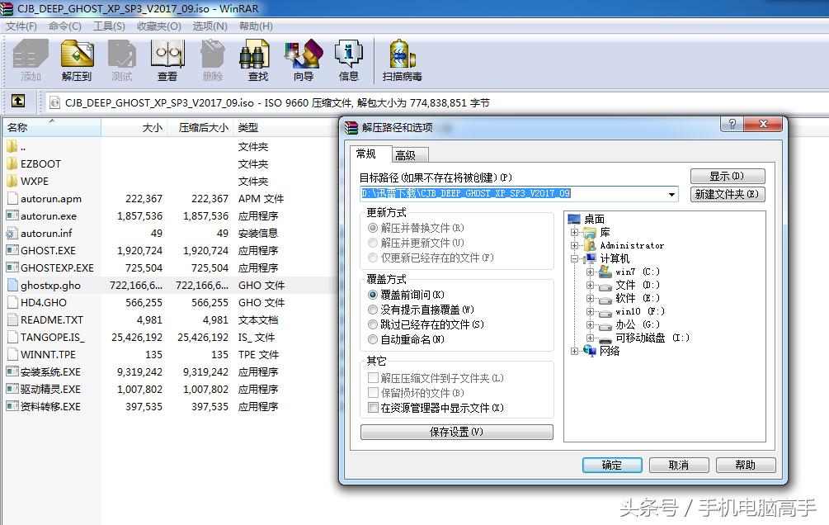829x525 pixels.
Task: Click the autorun.exe file icon
Action: pos(12,215)
